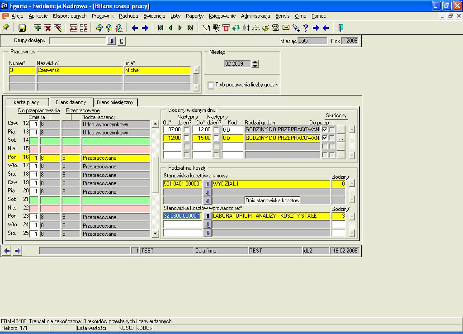Toggle Skrócony checkbox in 12:00 row
Image resolution: width=463 pixels, height=334 pixels.
[332, 138]
